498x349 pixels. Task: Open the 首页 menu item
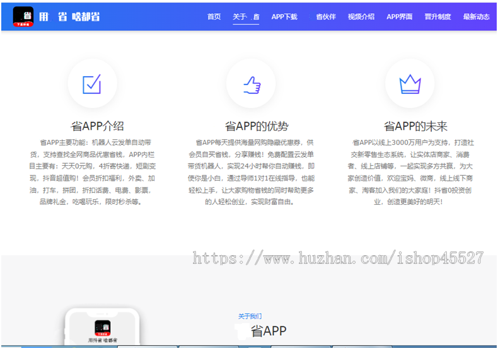pos(214,17)
